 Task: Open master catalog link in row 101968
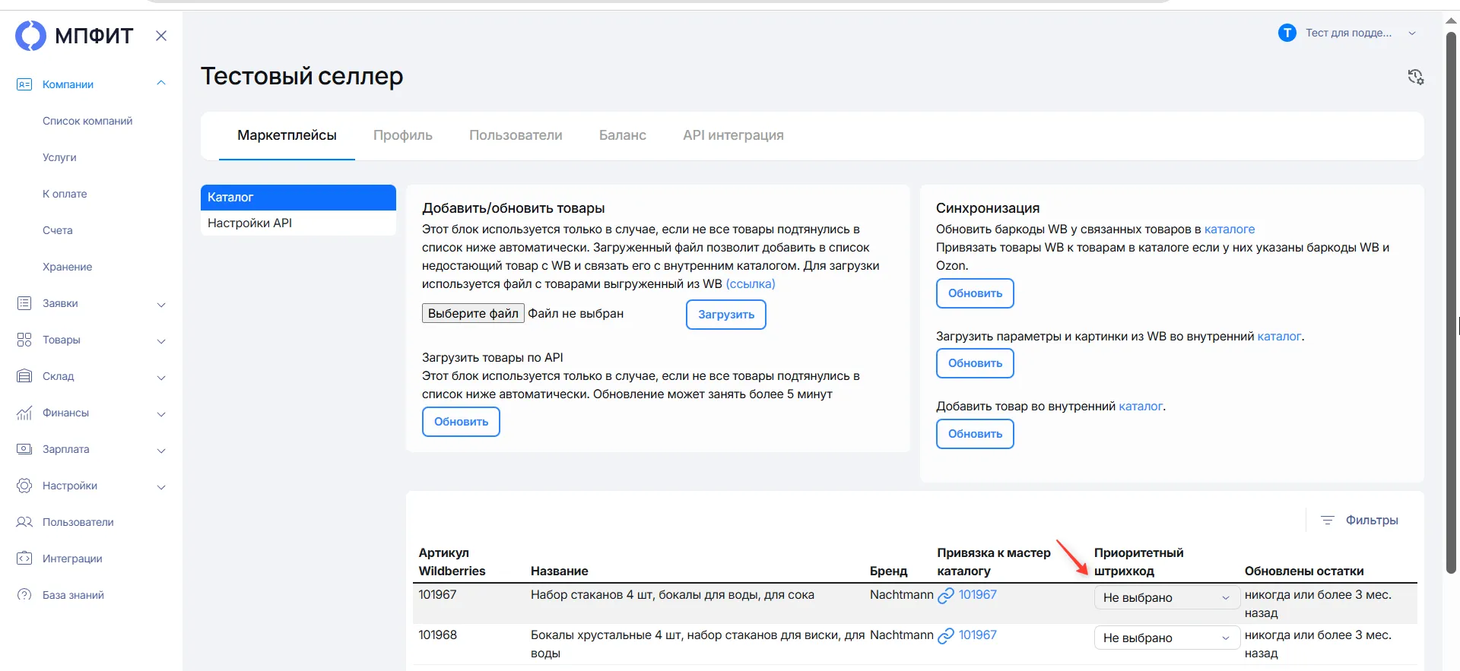[977, 635]
